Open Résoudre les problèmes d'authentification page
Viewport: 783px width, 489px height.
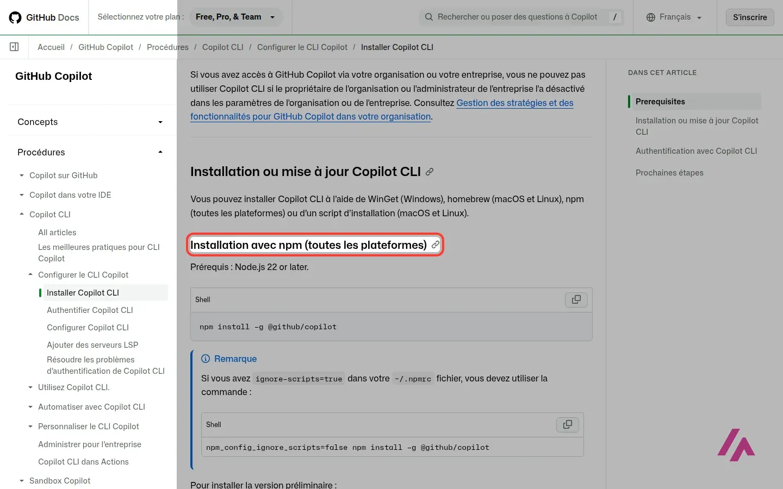click(105, 365)
